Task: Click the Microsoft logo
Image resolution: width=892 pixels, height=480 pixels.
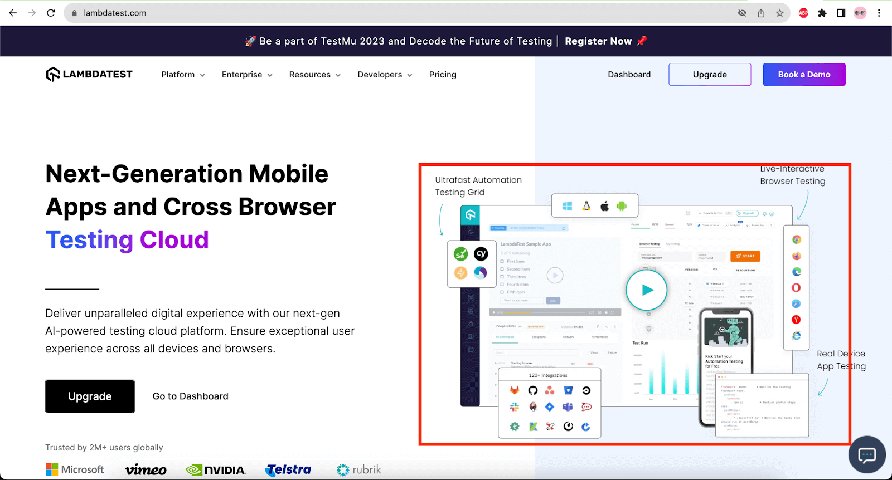Action: 75,469
